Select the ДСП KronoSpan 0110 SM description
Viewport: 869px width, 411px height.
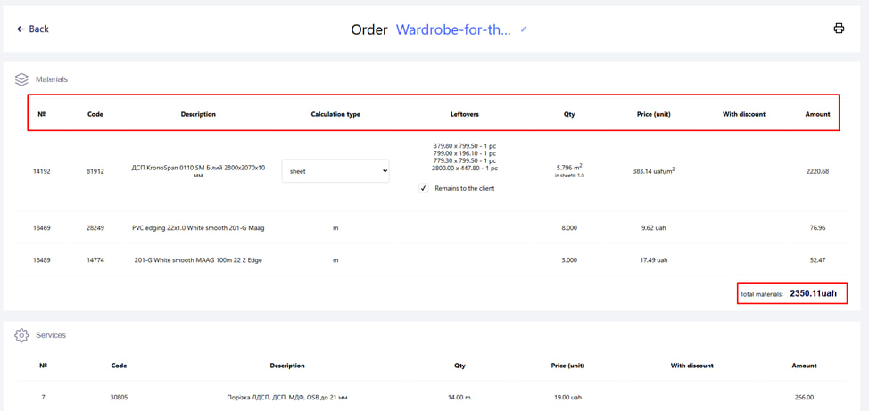[x=198, y=170]
